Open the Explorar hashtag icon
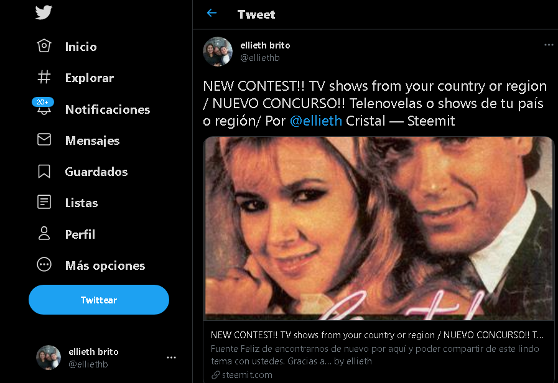Screen dimensions: 558x383 click(44, 77)
